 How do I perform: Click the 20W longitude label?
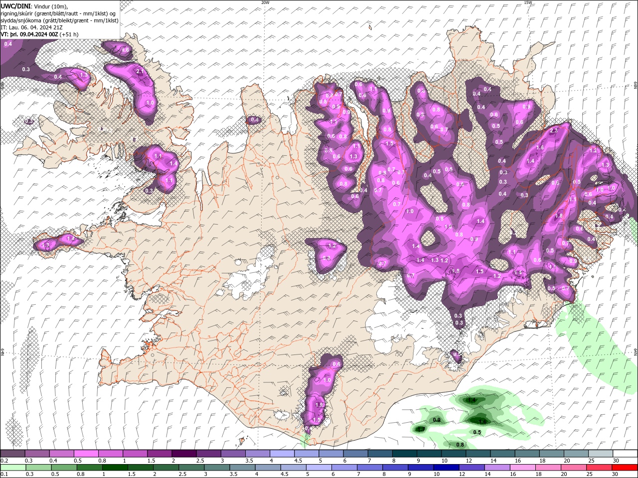tap(265, 2)
